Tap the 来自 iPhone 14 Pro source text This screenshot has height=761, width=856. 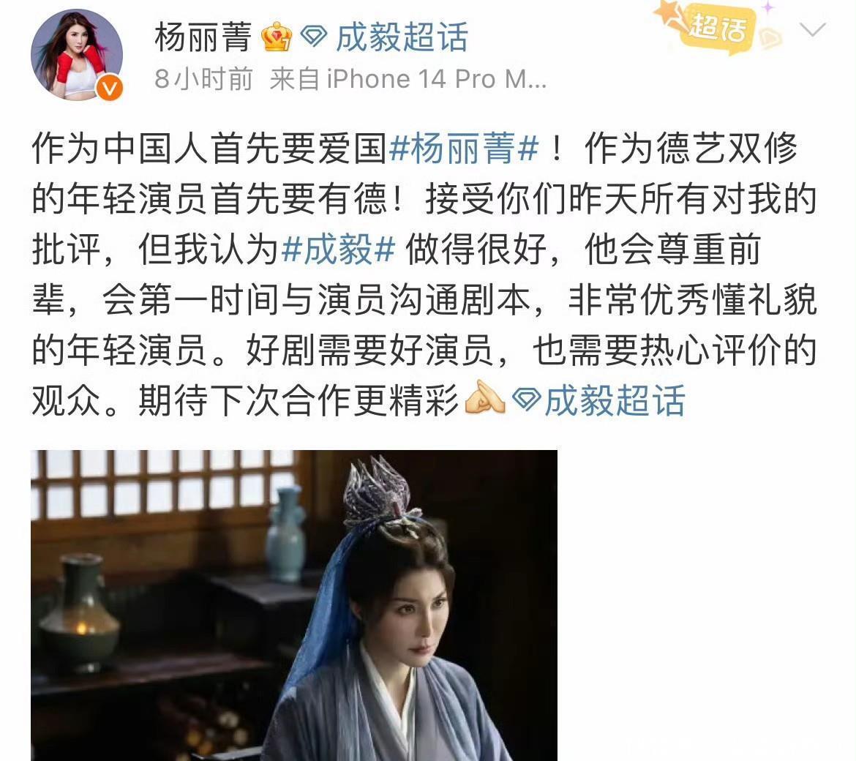click(x=408, y=79)
